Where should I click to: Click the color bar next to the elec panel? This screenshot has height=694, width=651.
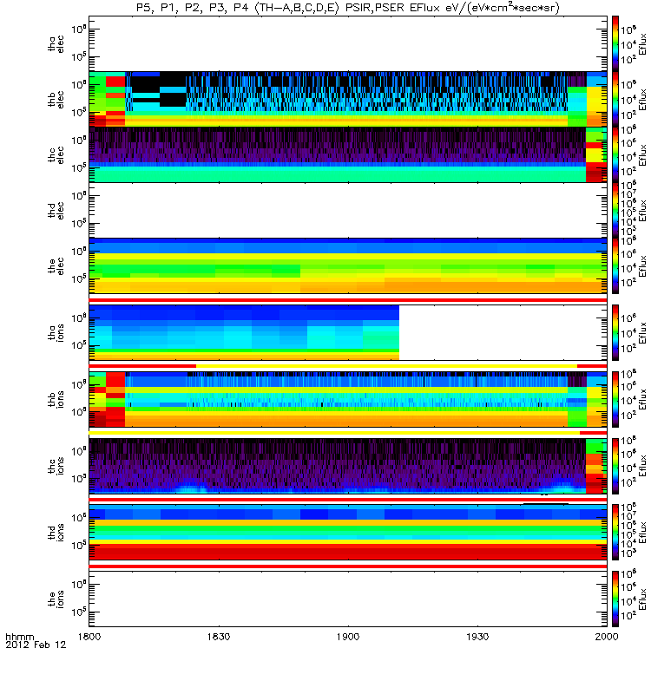(615, 266)
